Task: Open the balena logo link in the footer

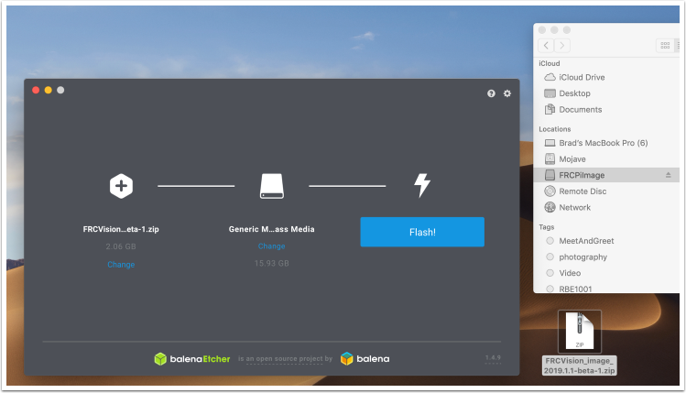Action: click(x=365, y=358)
